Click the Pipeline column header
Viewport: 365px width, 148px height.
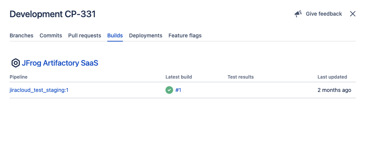[18, 77]
